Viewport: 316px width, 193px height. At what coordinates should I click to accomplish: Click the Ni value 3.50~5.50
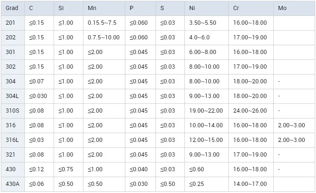(202, 23)
